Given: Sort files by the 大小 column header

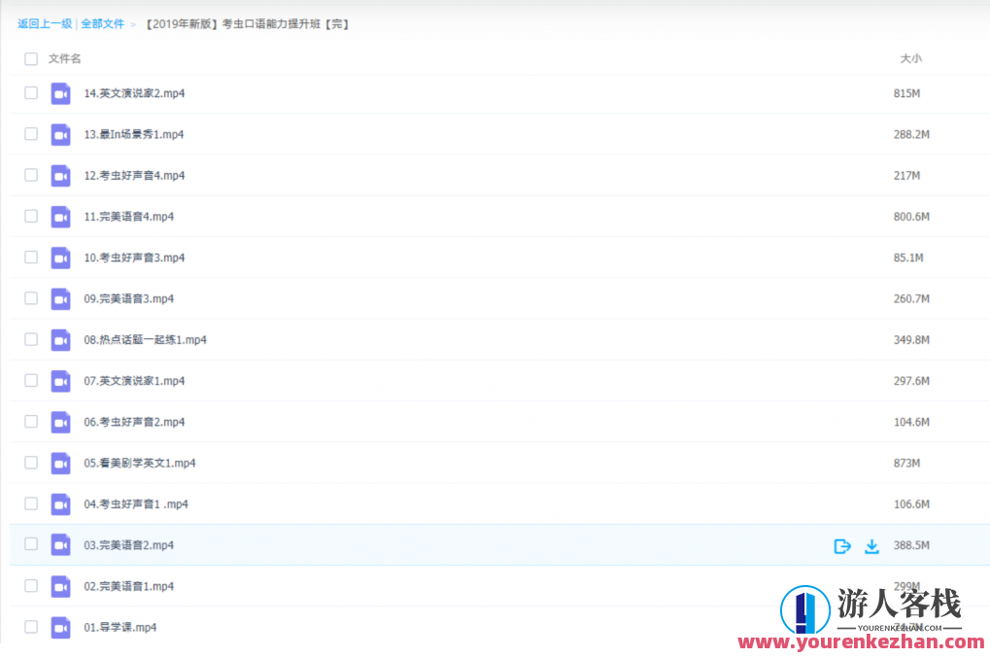Looking at the screenshot, I should tap(910, 59).
